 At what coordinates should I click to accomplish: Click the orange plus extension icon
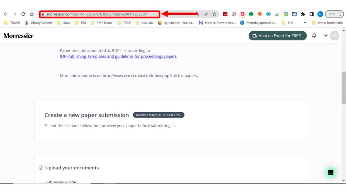(x=260, y=14)
